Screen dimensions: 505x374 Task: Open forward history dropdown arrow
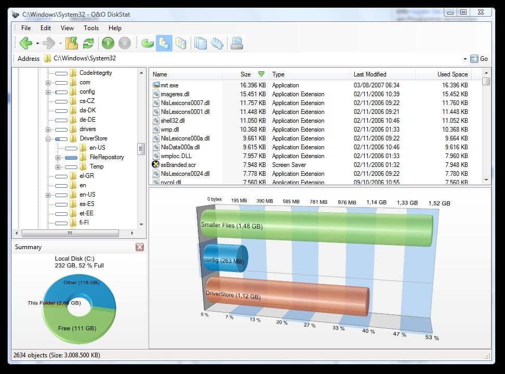point(60,44)
